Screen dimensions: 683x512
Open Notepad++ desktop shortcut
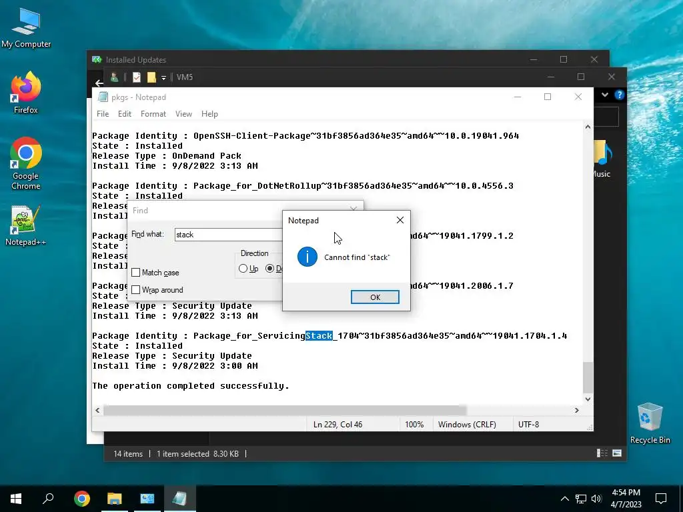26,225
